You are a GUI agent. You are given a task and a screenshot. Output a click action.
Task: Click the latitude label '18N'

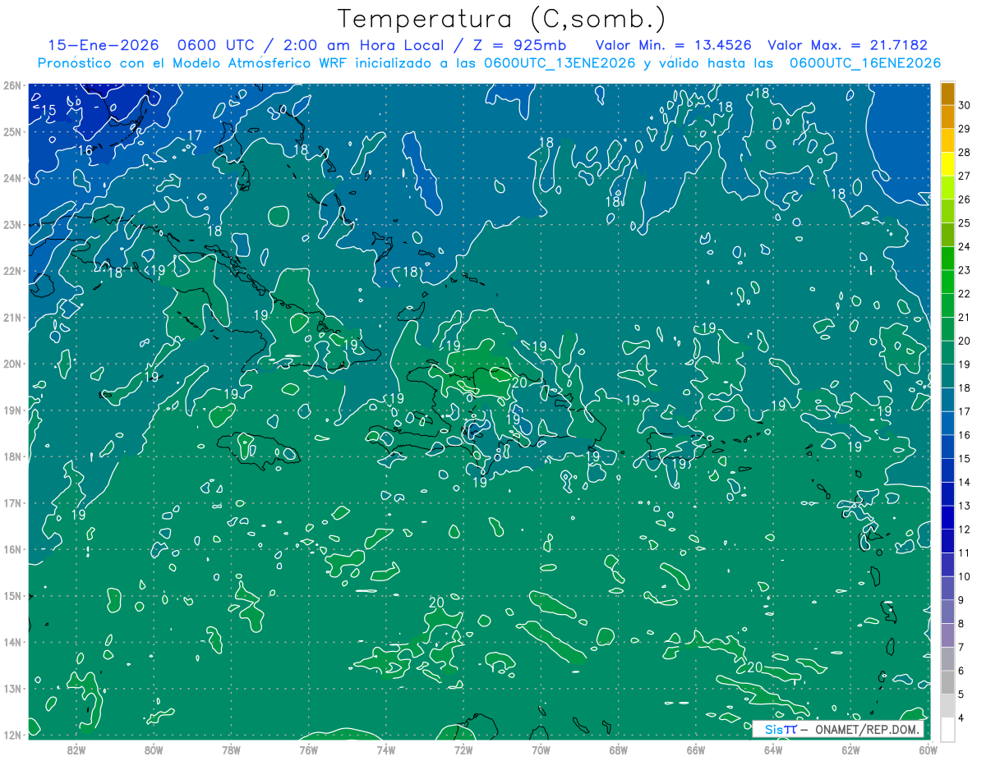pyautogui.click(x=12, y=456)
